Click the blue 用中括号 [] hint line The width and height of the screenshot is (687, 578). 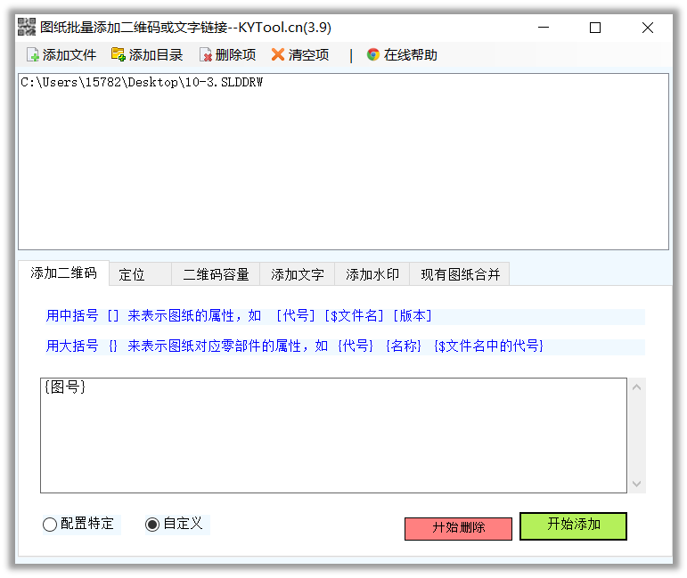click(345, 315)
